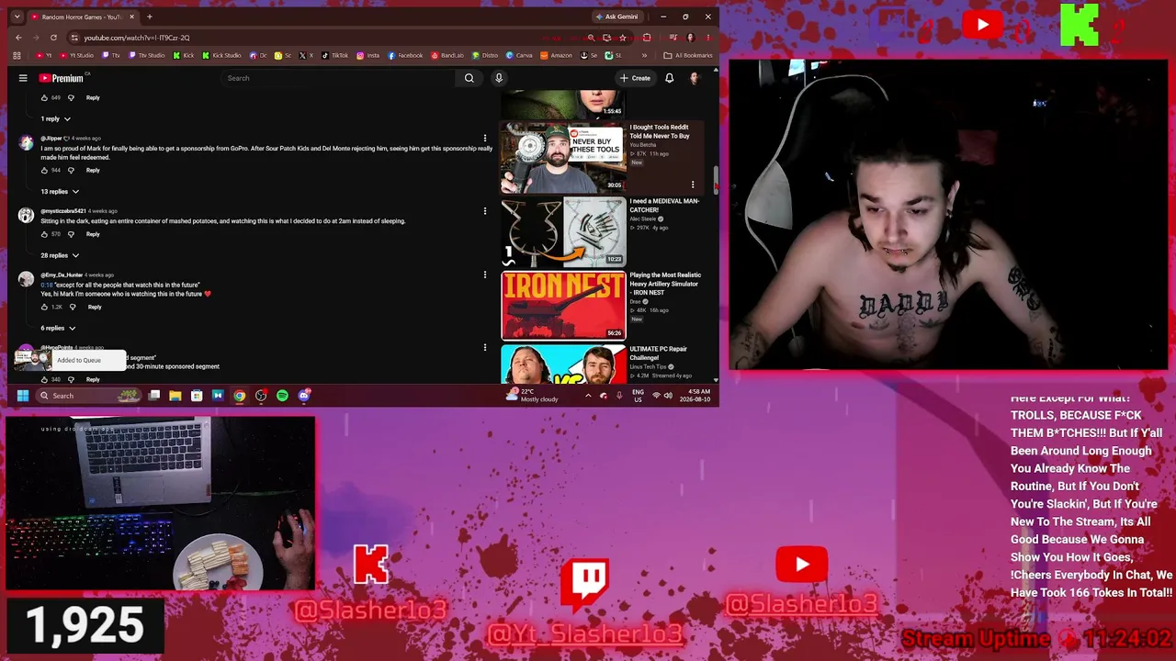
Task: Click the Windows Start button
Action: pyautogui.click(x=22, y=396)
